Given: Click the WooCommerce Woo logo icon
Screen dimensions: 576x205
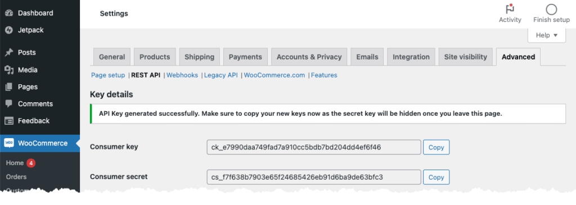Looking at the screenshot, I should (9, 143).
